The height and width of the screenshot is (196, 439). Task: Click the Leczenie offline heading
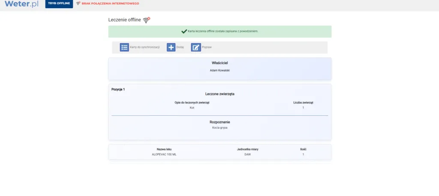[125, 20]
